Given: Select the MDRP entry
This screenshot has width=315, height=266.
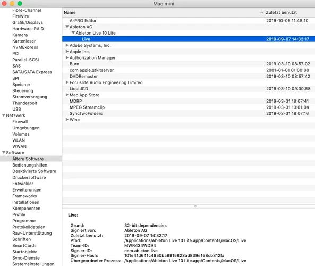Looking at the screenshot, I should (x=189, y=101).
